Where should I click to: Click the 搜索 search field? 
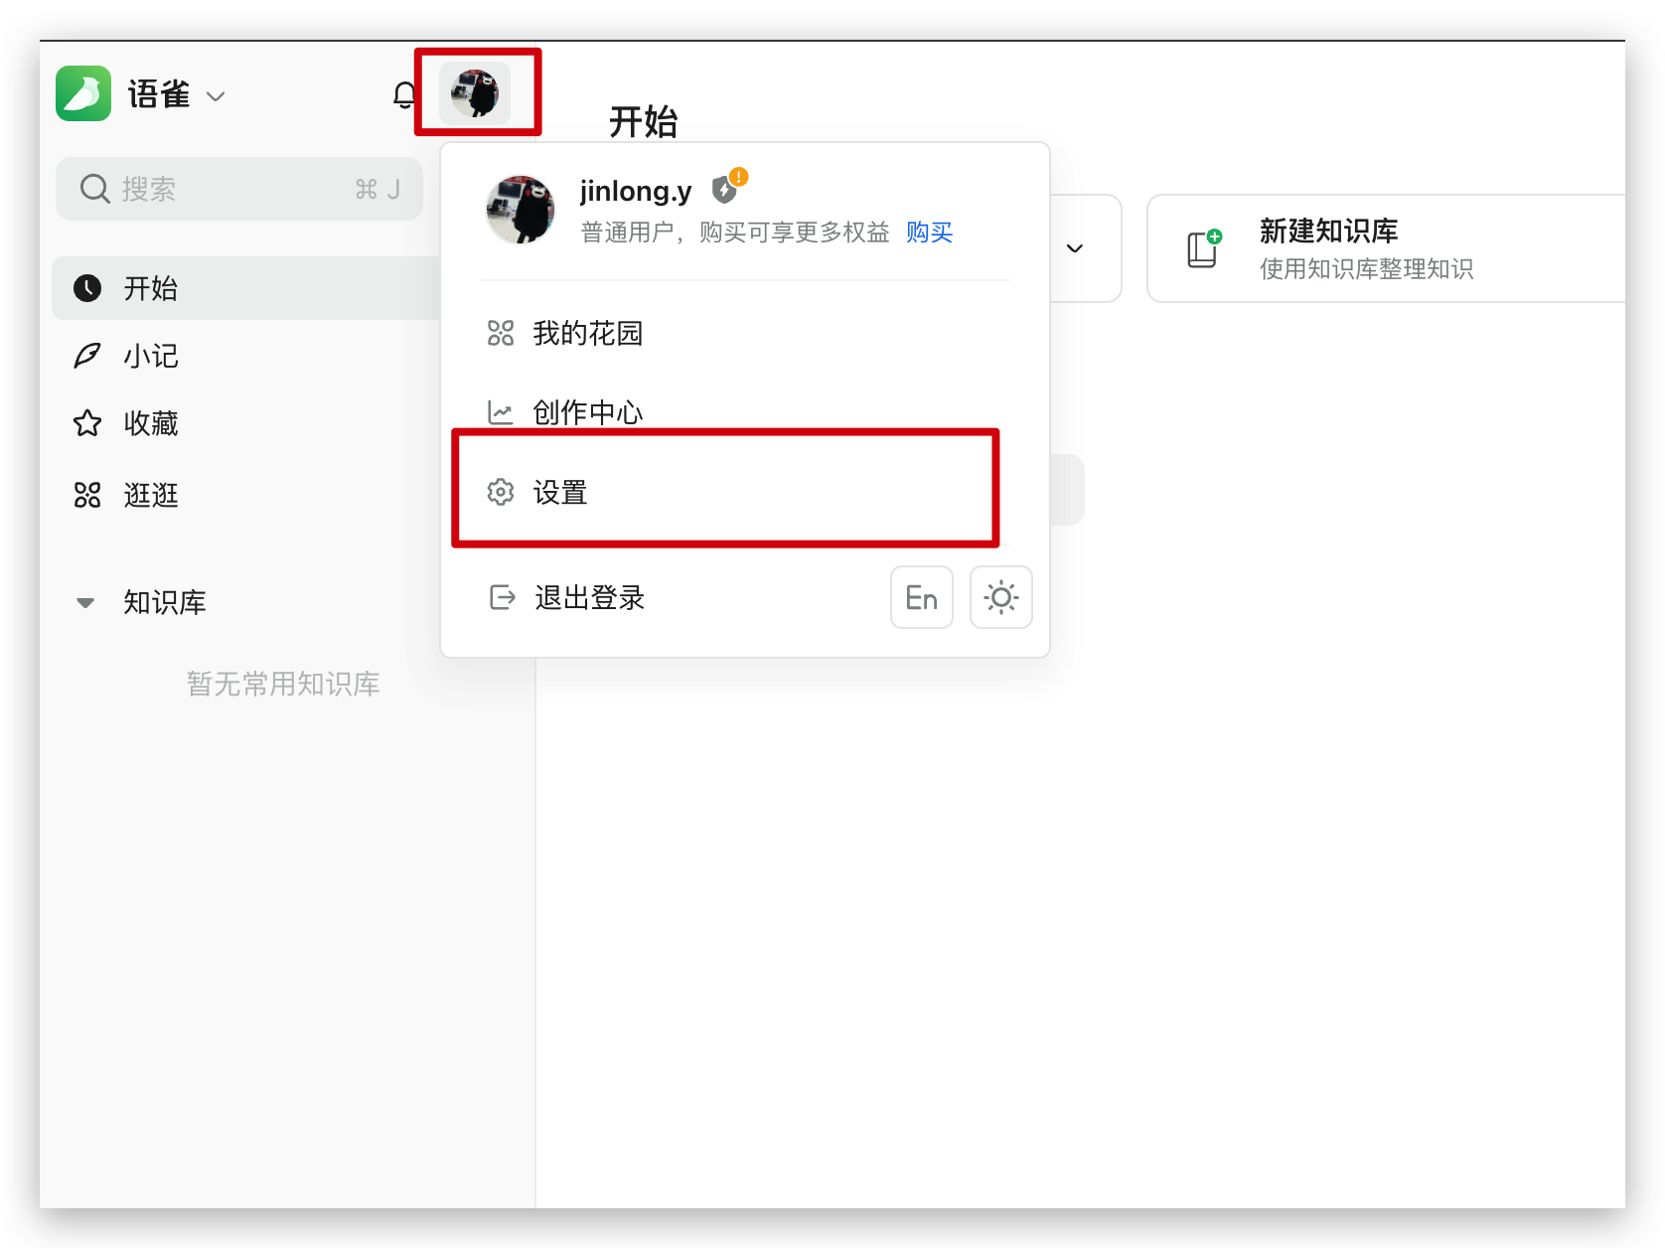tap(238, 189)
